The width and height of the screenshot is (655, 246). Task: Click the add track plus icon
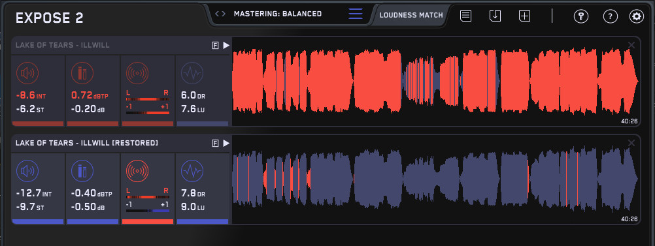(x=524, y=16)
